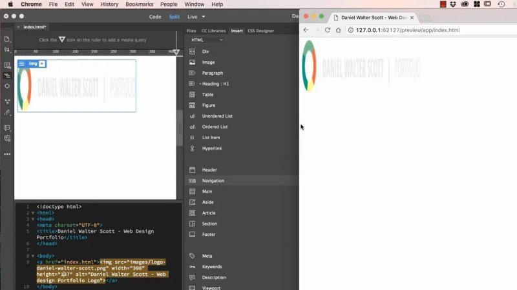This screenshot has height=290, width=517.
Task: Close the Daniel Walter Scott Chrome tab
Action: point(412,18)
